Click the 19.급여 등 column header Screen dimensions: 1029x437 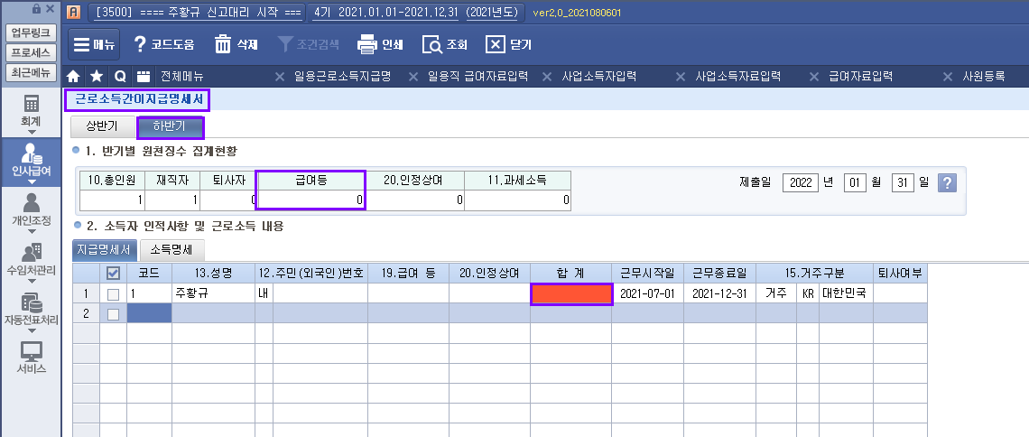408,273
